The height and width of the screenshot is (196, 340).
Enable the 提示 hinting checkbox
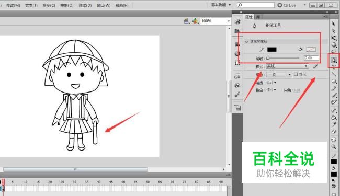(296, 74)
